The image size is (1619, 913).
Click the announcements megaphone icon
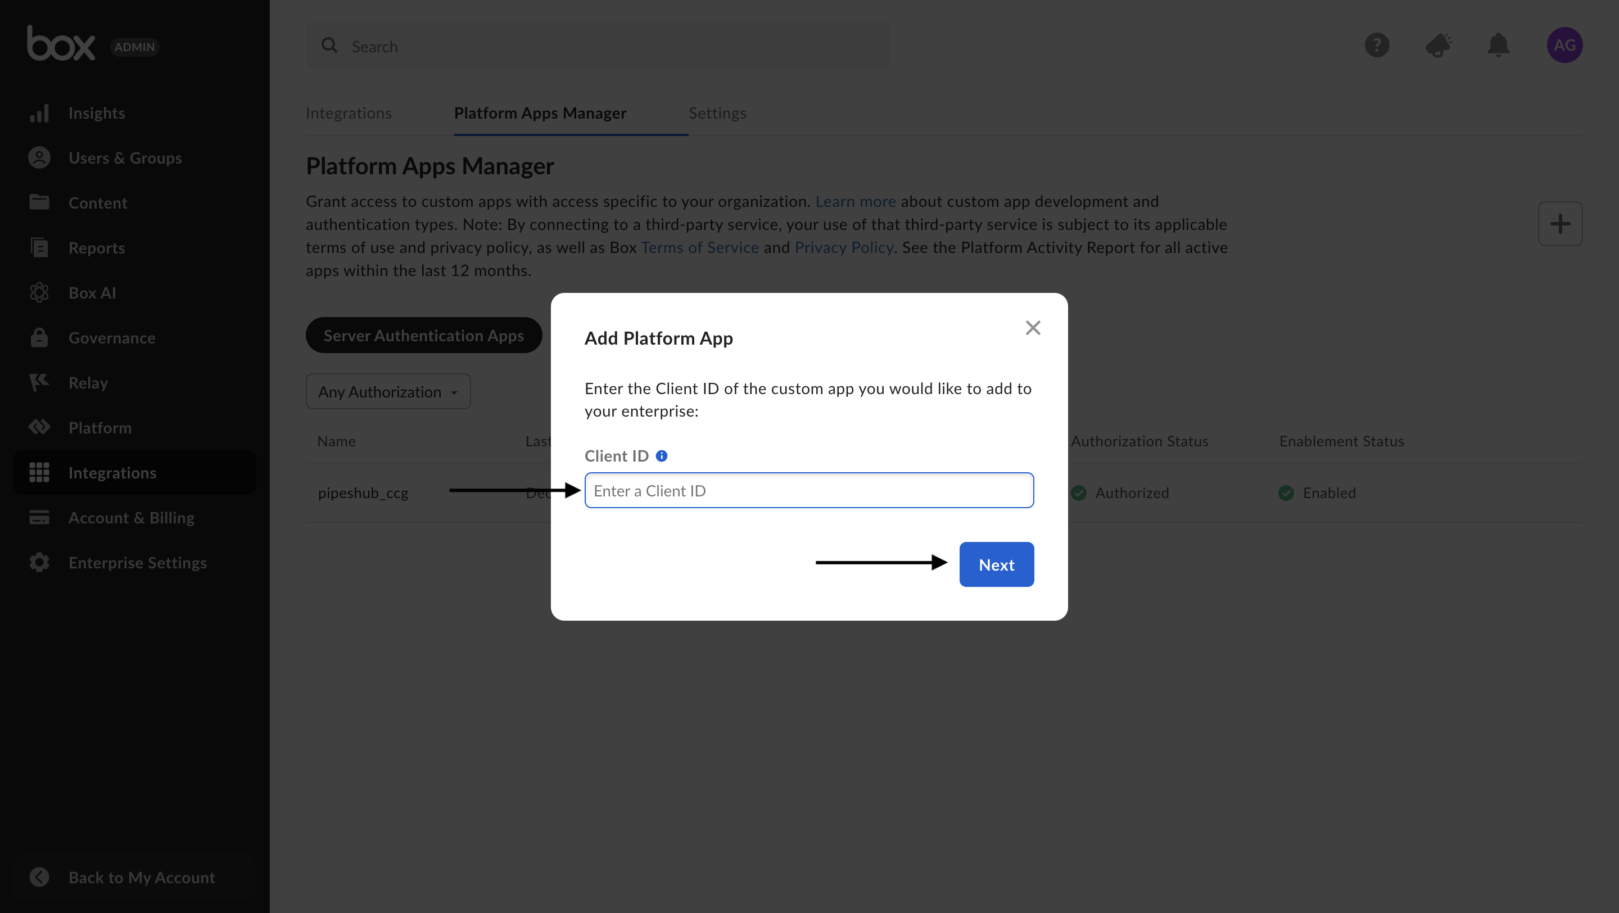1439,45
